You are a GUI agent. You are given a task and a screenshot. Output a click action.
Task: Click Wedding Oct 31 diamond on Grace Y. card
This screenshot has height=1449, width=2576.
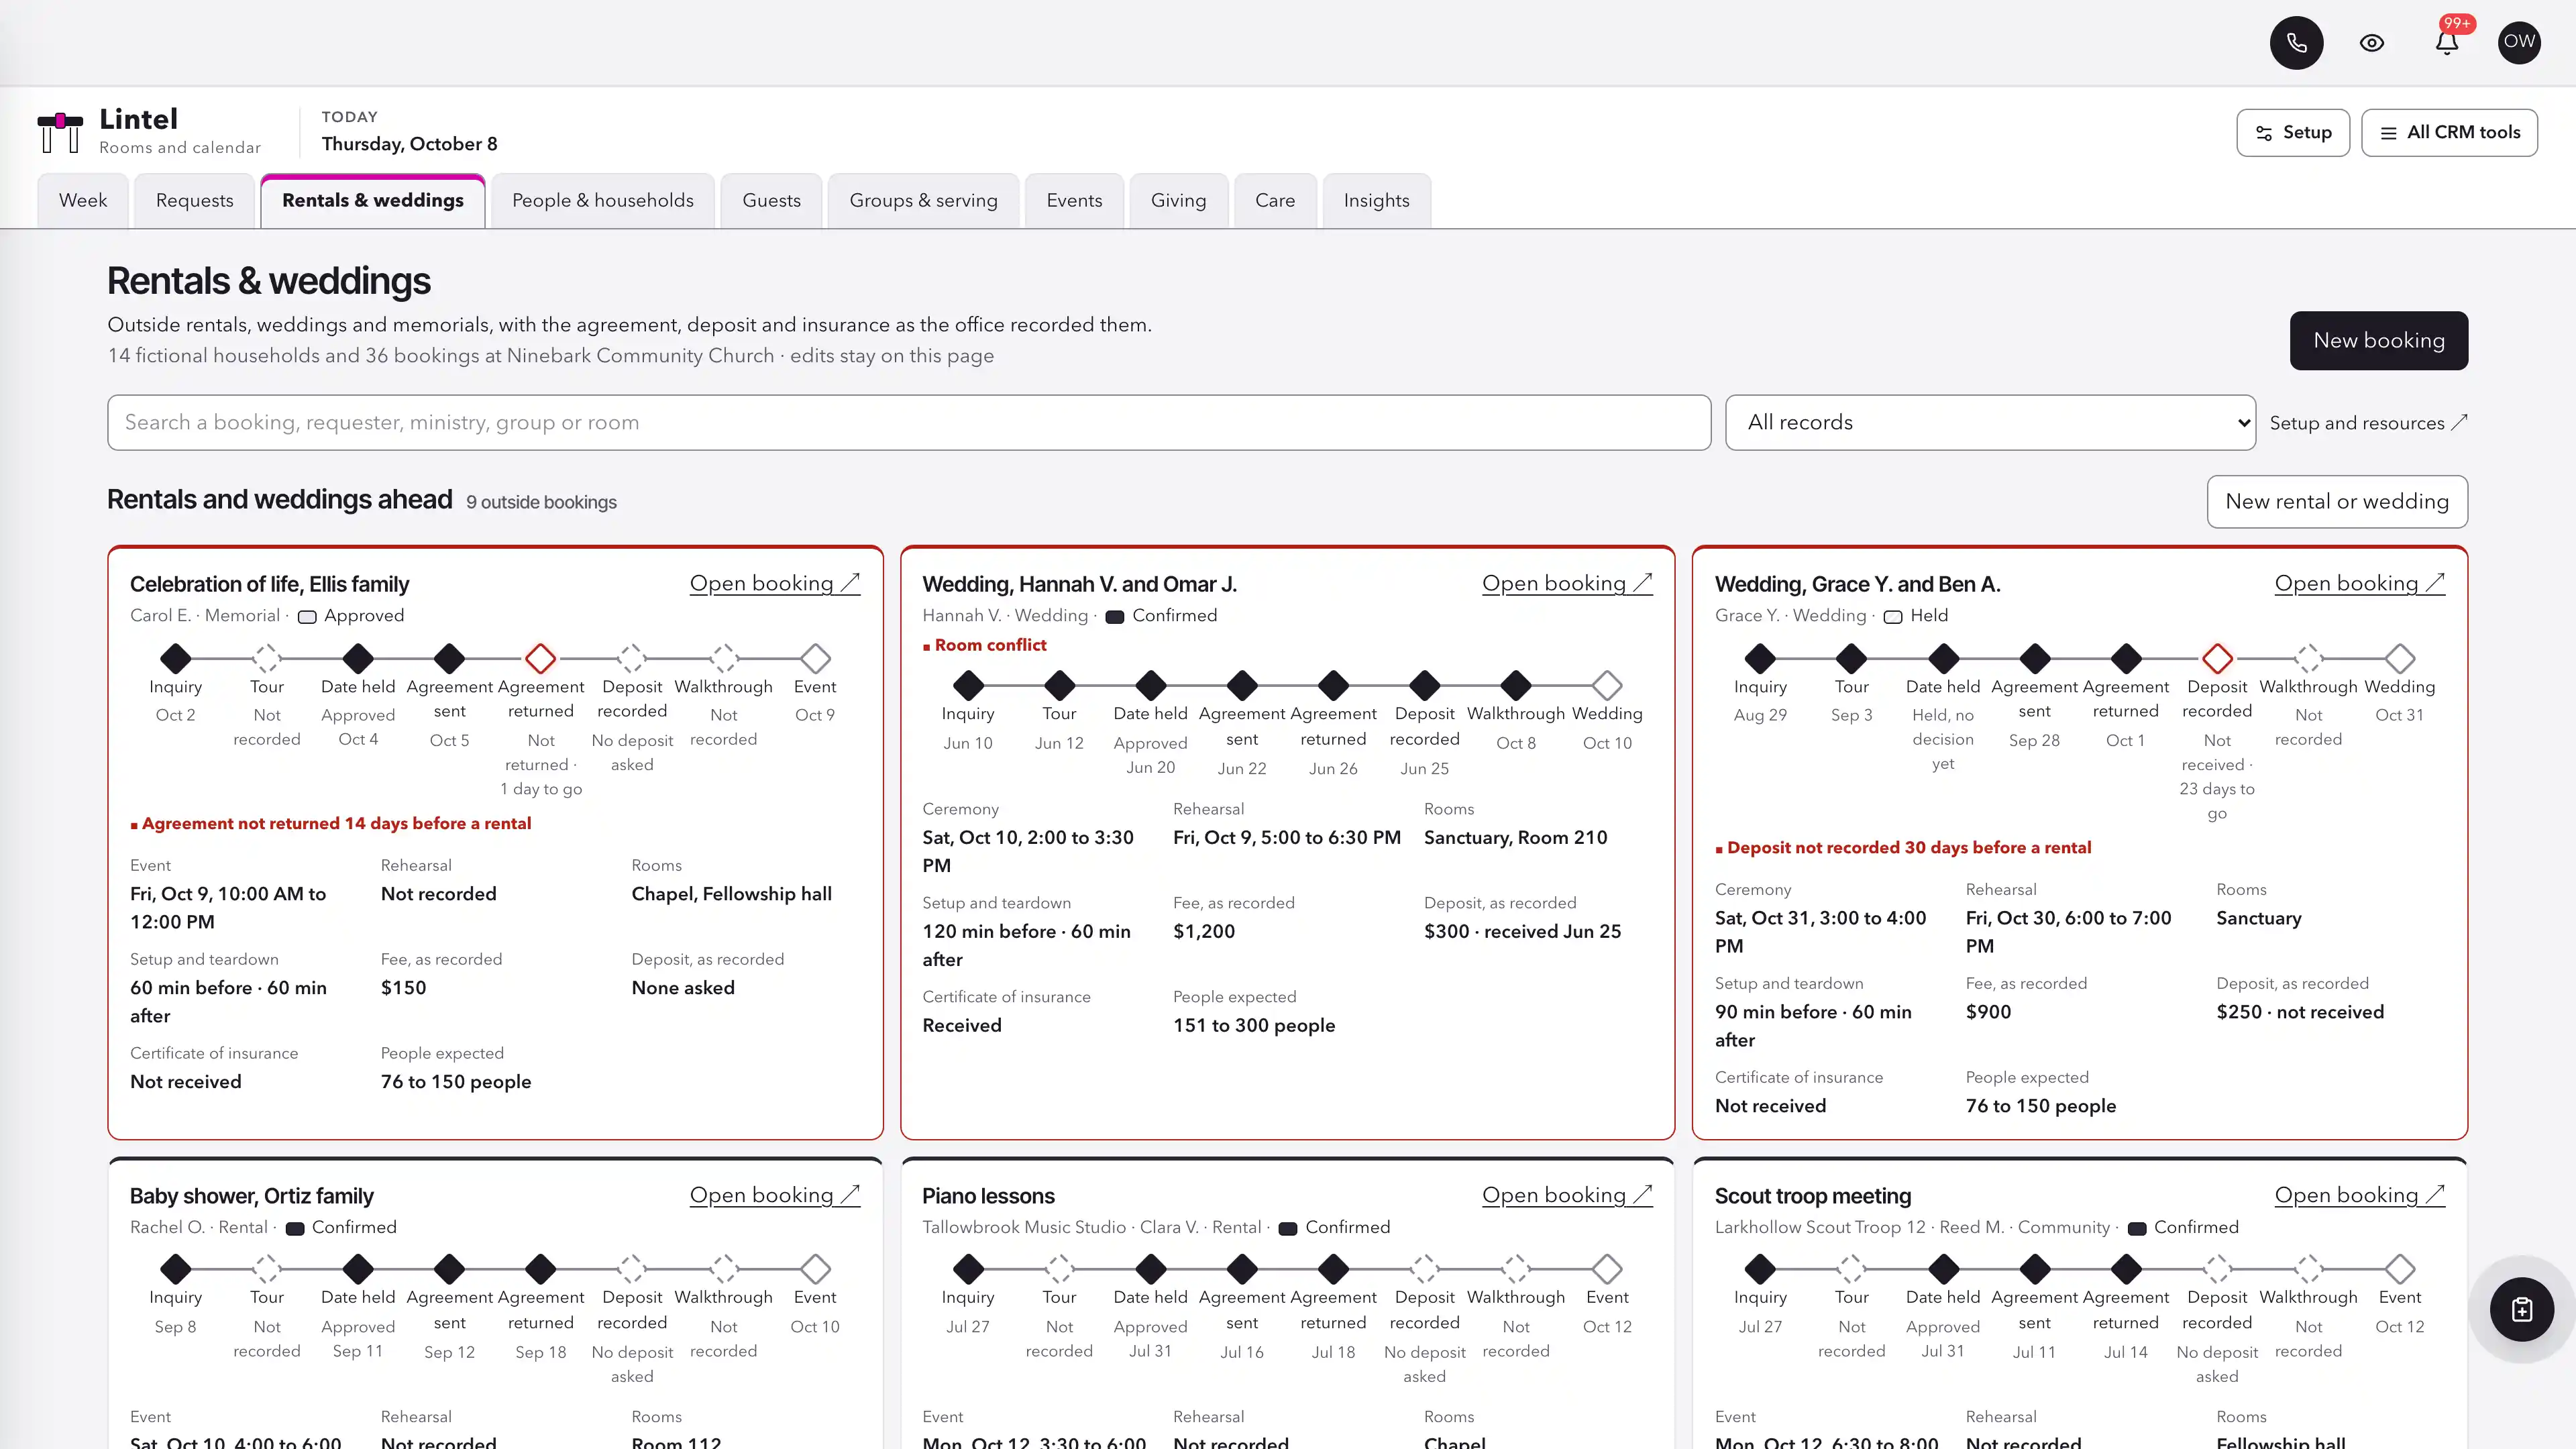coord(2400,659)
